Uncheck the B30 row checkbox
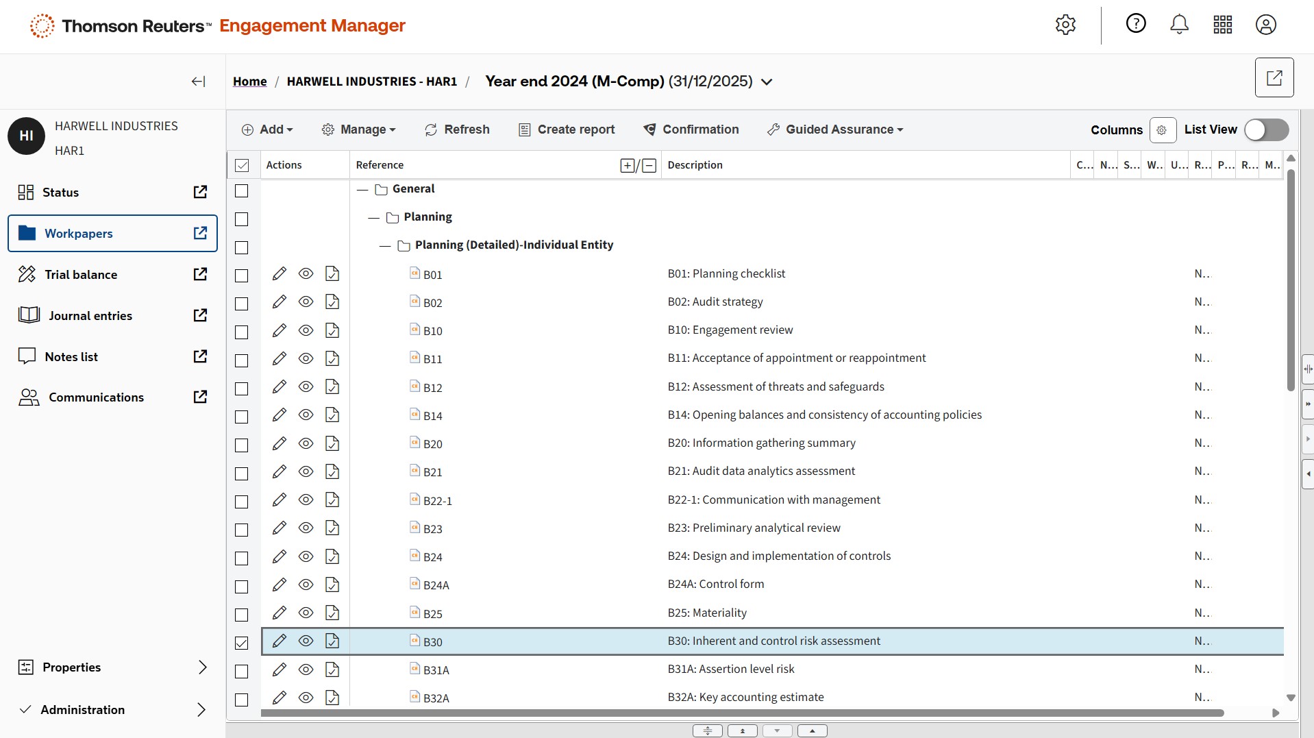The width and height of the screenshot is (1314, 738). pos(242,643)
